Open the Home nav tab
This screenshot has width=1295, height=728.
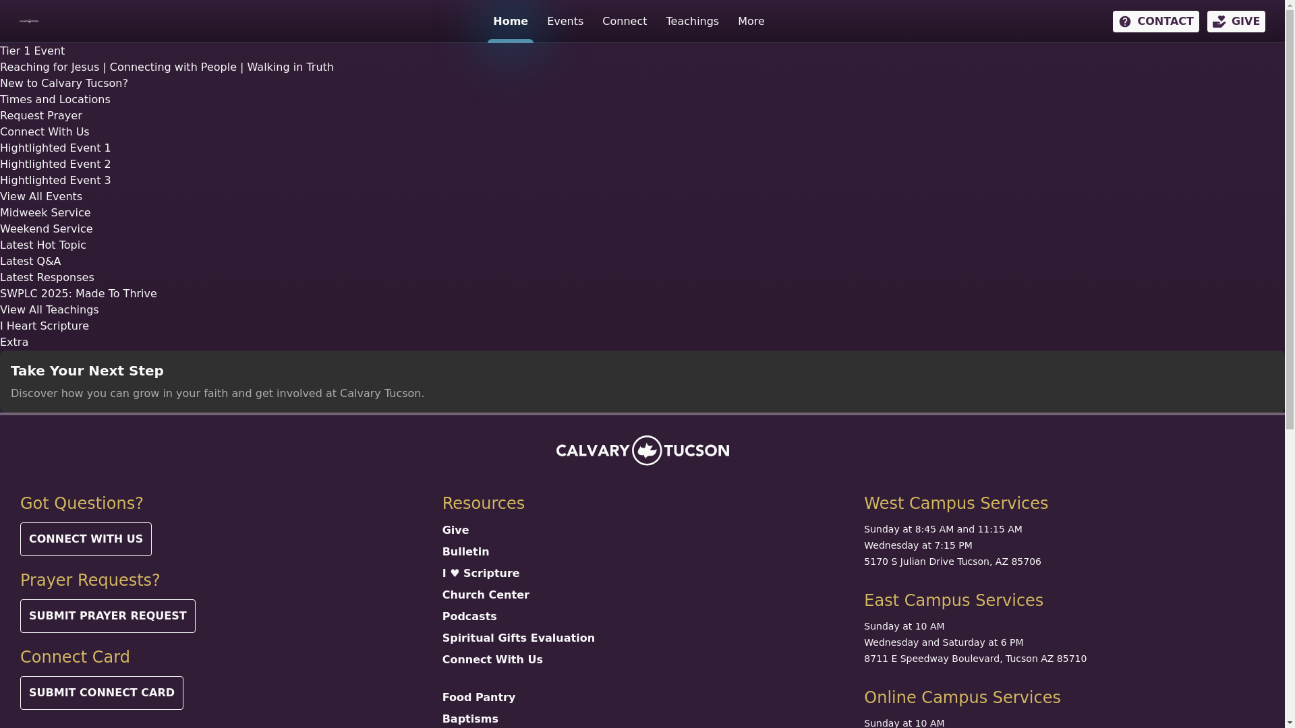[x=511, y=22]
